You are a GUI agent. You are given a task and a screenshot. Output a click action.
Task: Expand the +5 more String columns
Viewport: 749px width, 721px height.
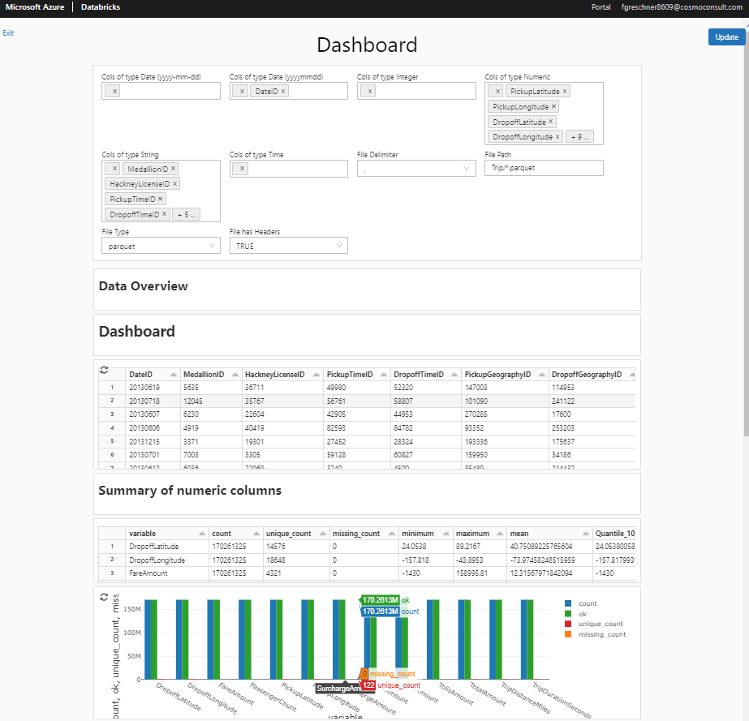pyautogui.click(x=187, y=214)
